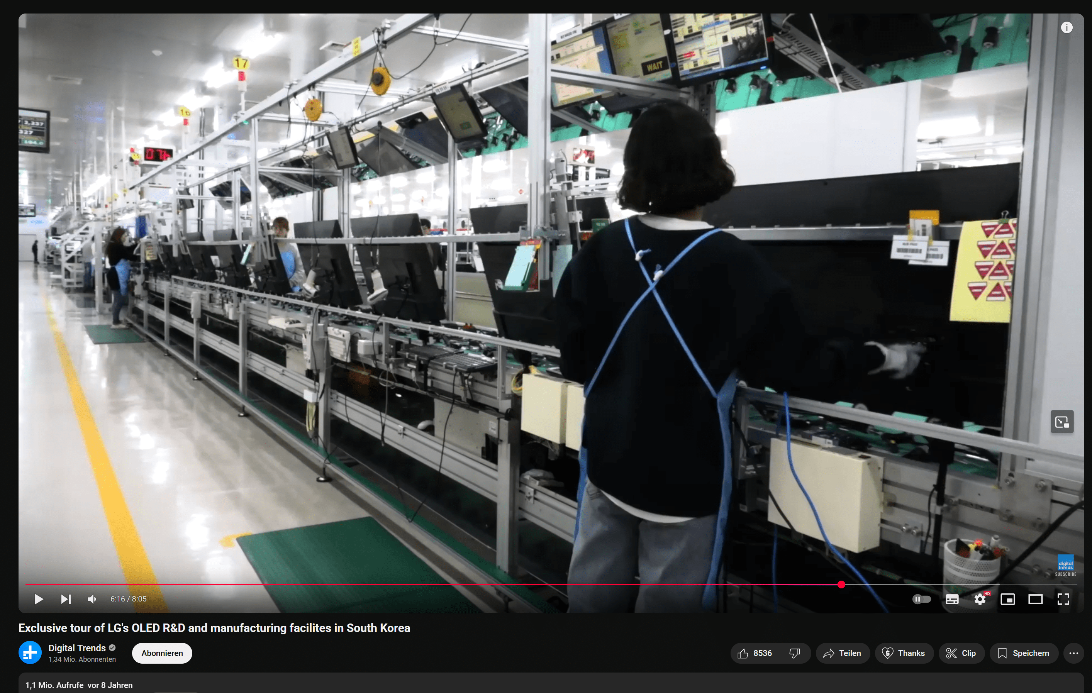Create a Clip from video
Screen dimensions: 1092x693
tap(961, 653)
